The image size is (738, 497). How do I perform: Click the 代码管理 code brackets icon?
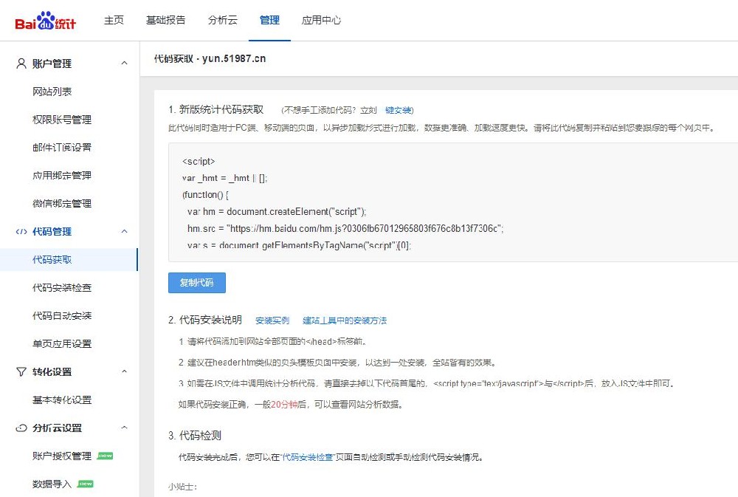click(x=21, y=232)
